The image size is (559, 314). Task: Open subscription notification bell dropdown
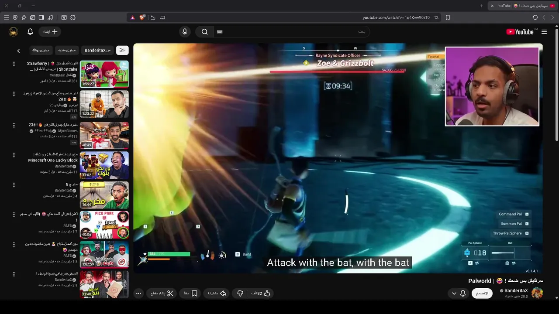pyautogui.click(x=459, y=294)
